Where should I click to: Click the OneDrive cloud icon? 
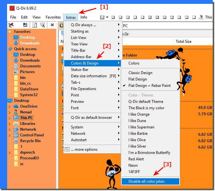click(x=16, y=106)
